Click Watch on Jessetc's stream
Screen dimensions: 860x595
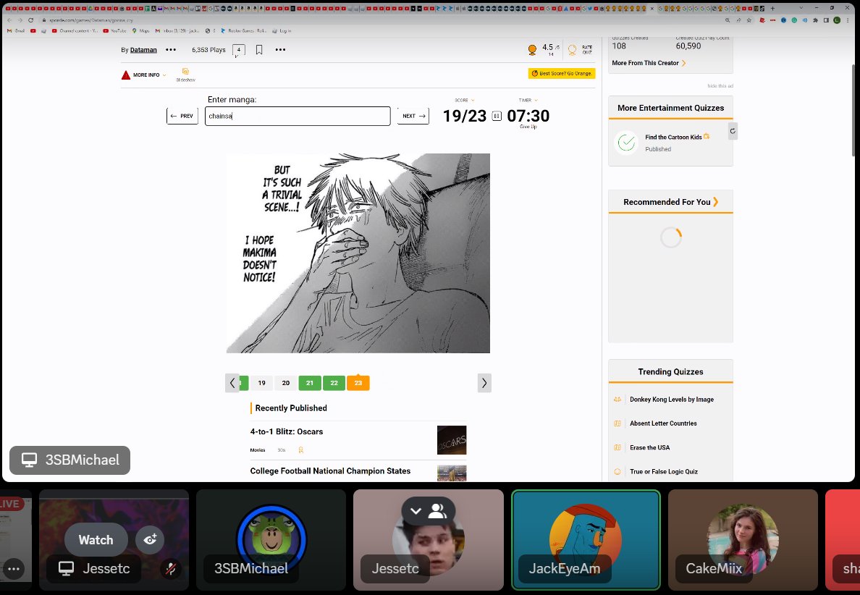pos(96,539)
